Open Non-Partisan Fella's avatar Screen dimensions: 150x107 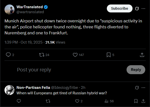[x=9, y=90]
